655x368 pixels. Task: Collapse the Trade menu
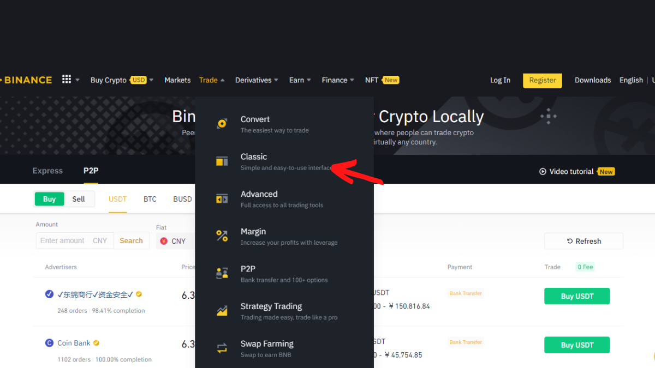[212, 80]
